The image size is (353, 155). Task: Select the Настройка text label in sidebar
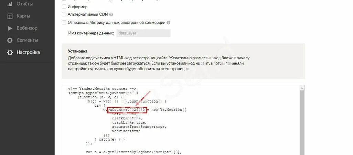(28, 52)
